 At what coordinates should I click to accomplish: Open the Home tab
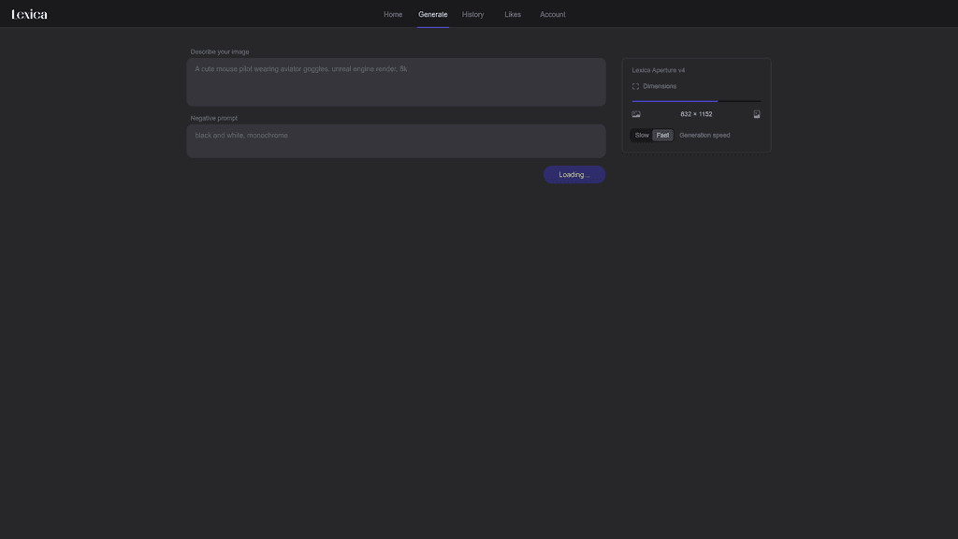click(393, 15)
